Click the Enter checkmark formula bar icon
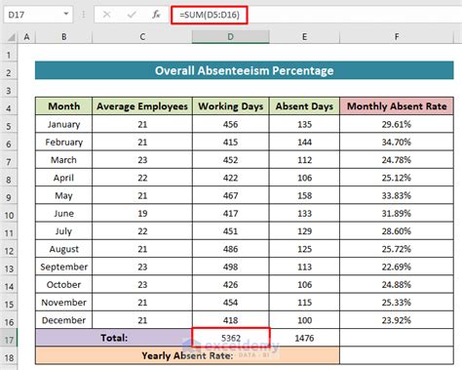Viewport: 462px width, 370px height. coord(132,15)
